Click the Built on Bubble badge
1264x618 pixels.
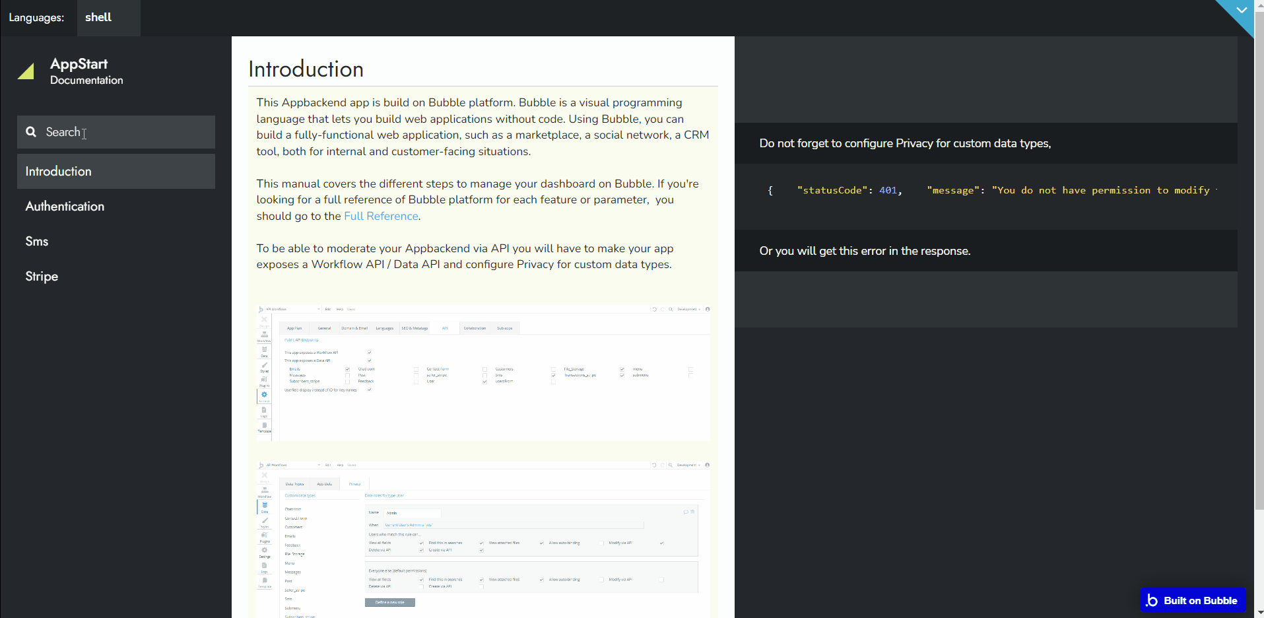click(1193, 600)
